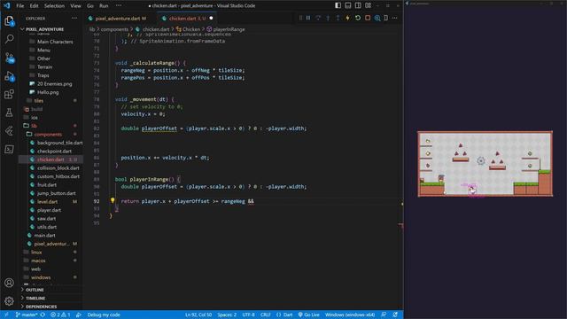Open fruit.dart in the explorer
567x319 pixels.
pos(47,185)
